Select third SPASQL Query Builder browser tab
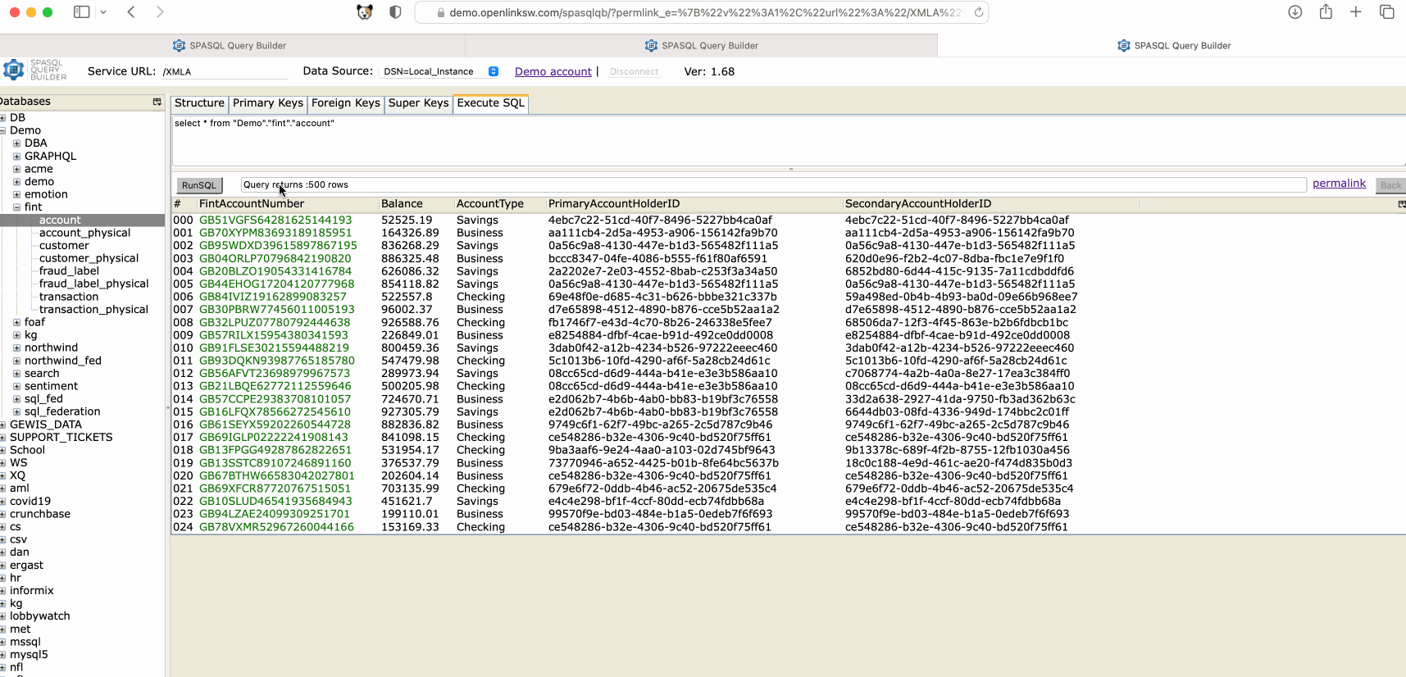 [1172, 45]
